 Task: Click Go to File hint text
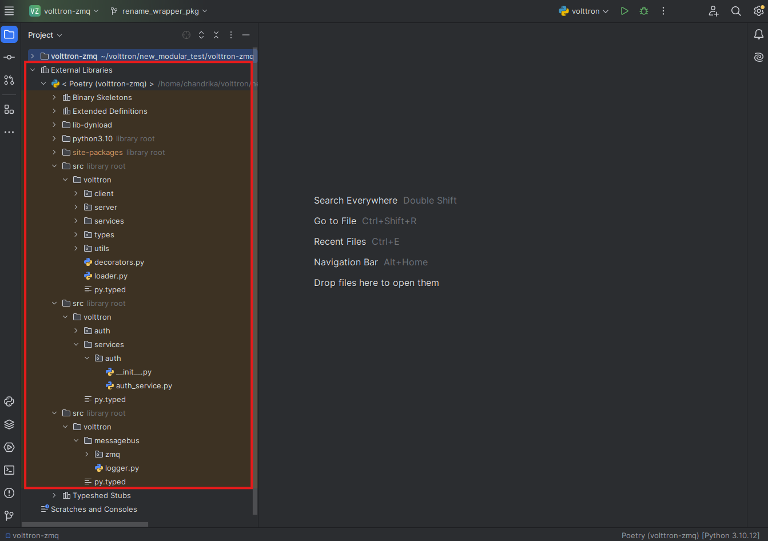335,221
